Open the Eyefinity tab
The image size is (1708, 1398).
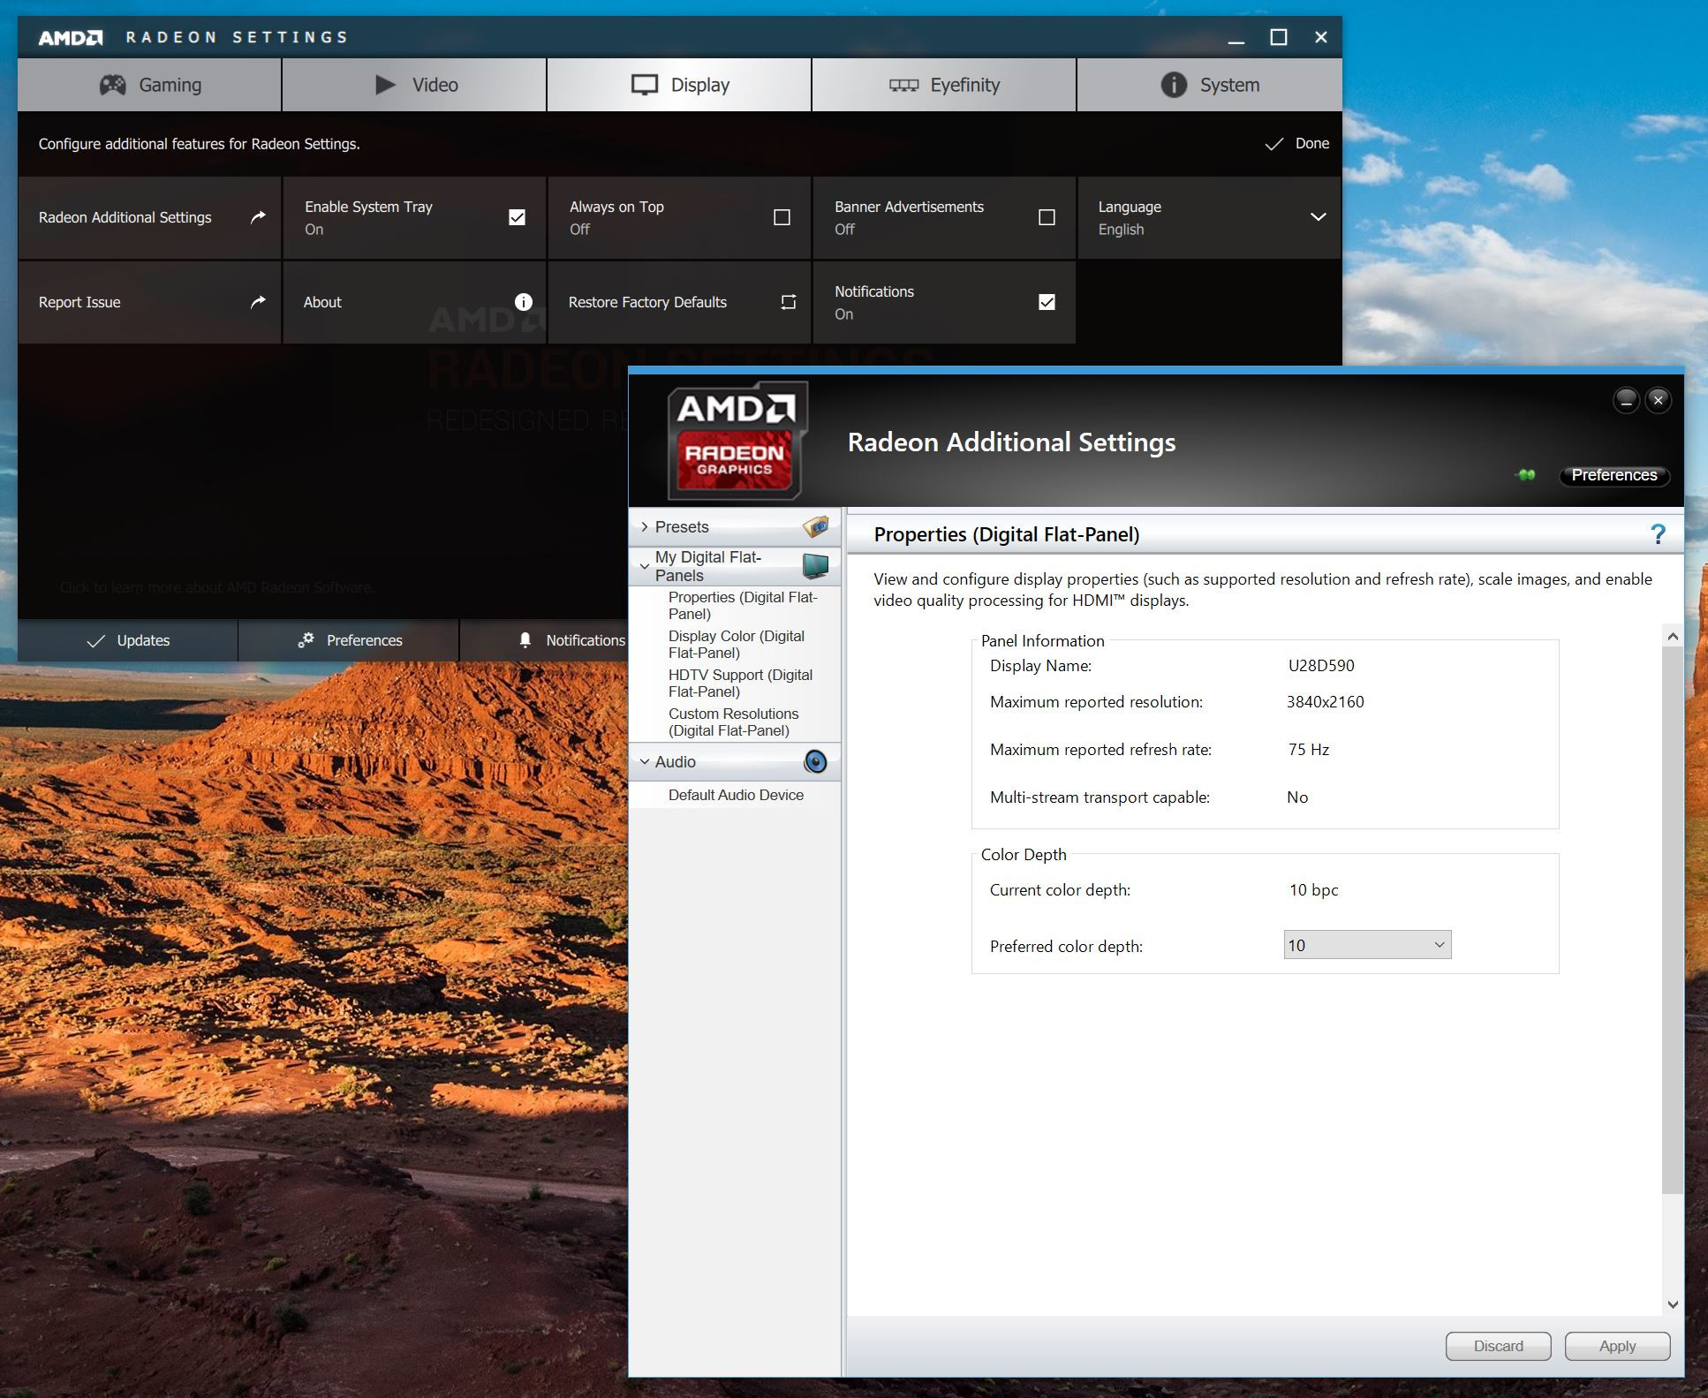click(944, 85)
